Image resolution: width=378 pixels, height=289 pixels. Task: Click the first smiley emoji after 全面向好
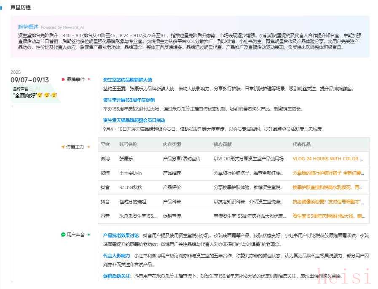point(40,95)
